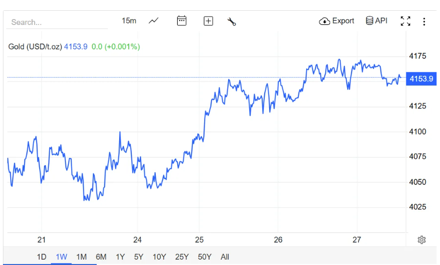The image size is (440, 265).
Task: Switch to the 6M time range
Action: click(101, 257)
